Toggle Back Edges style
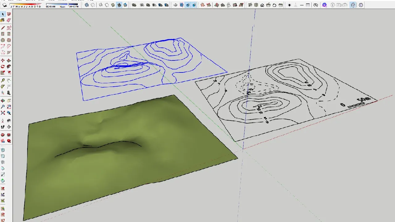Image resolution: width=395 pixels, height=222 pixels. [x=93, y=5]
